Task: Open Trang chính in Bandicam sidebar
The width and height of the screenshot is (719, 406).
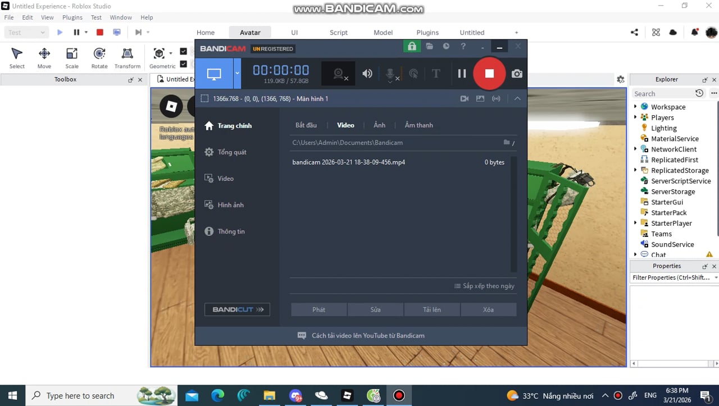Action: click(x=228, y=126)
